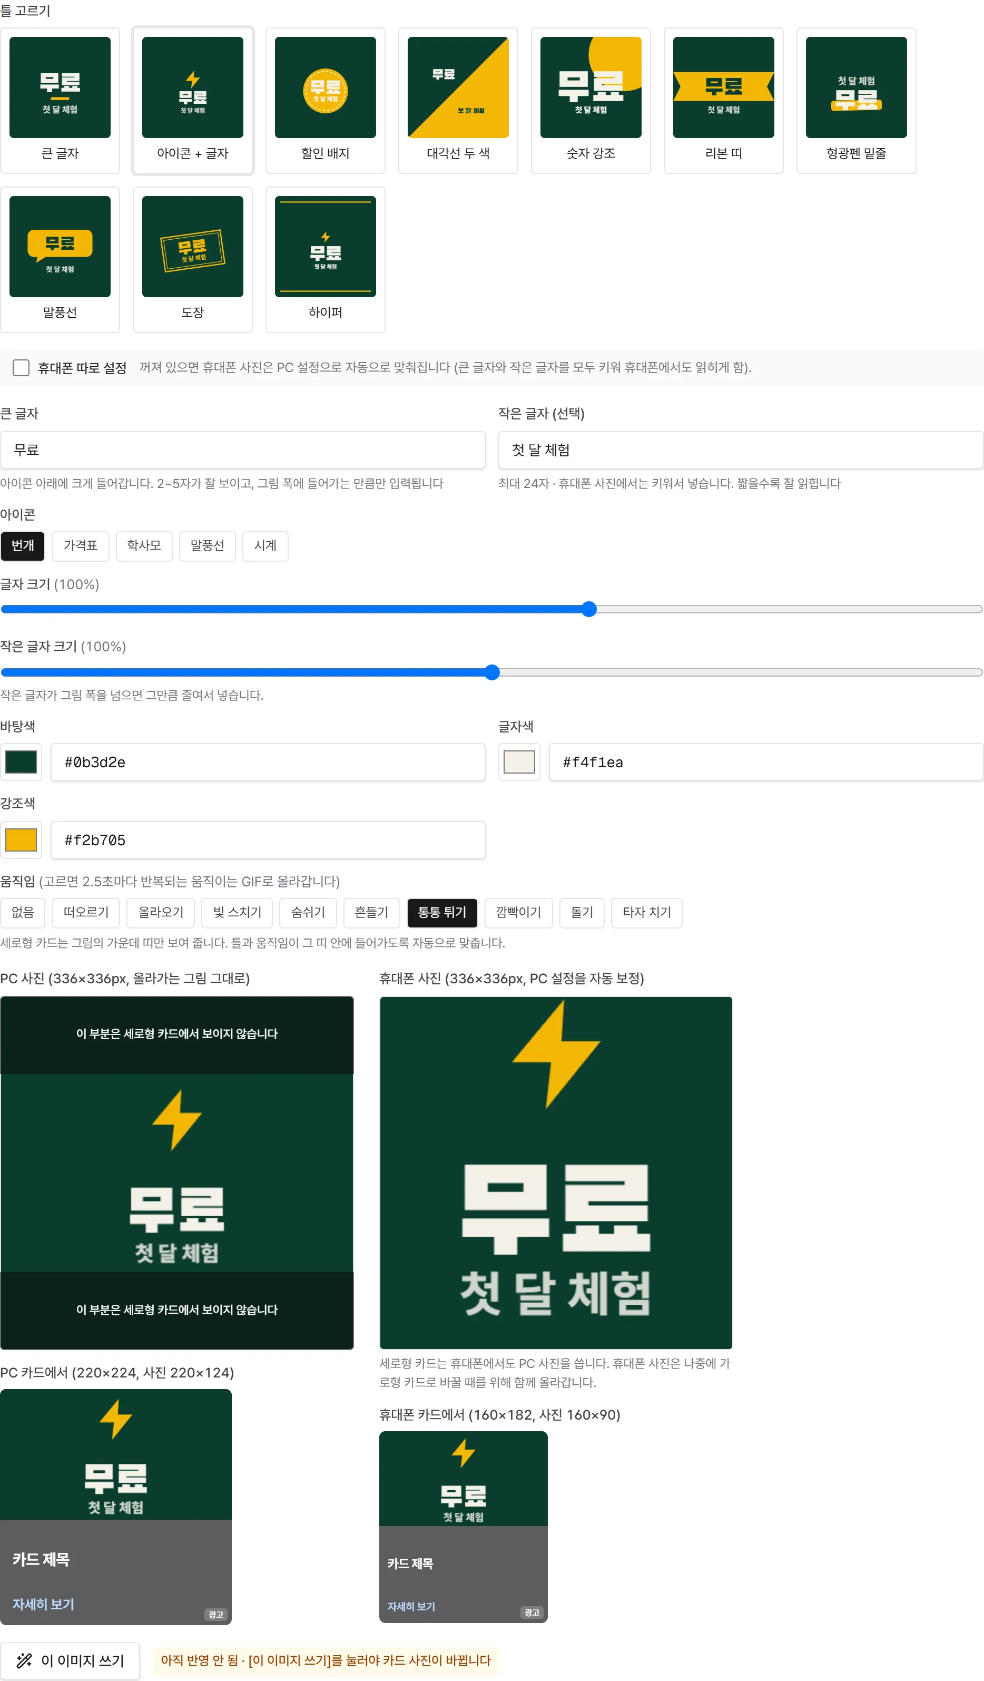
Task: Select the 돌기 animation
Action: click(582, 913)
